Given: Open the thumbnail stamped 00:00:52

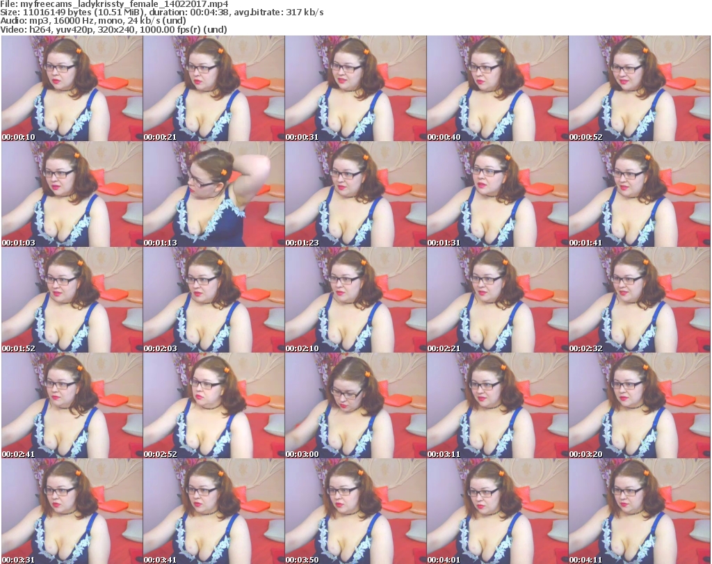Looking at the screenshot, I should pyautogui.click(x=640, y=88).
